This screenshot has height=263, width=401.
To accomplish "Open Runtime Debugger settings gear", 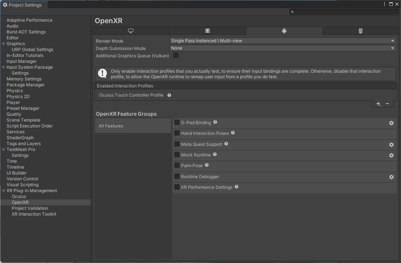I will (391, 177).
